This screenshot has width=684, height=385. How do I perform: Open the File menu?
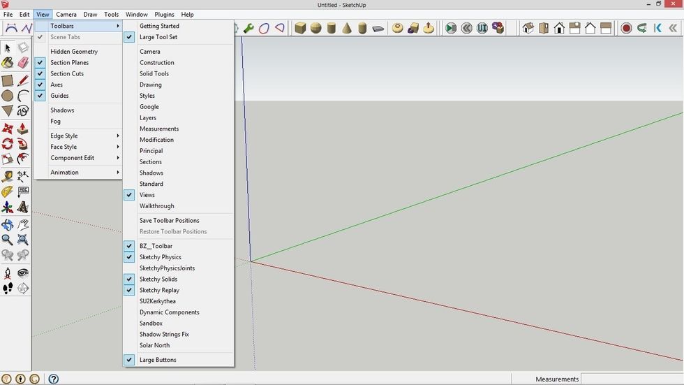pyautogui.click(x=8, y=15)
